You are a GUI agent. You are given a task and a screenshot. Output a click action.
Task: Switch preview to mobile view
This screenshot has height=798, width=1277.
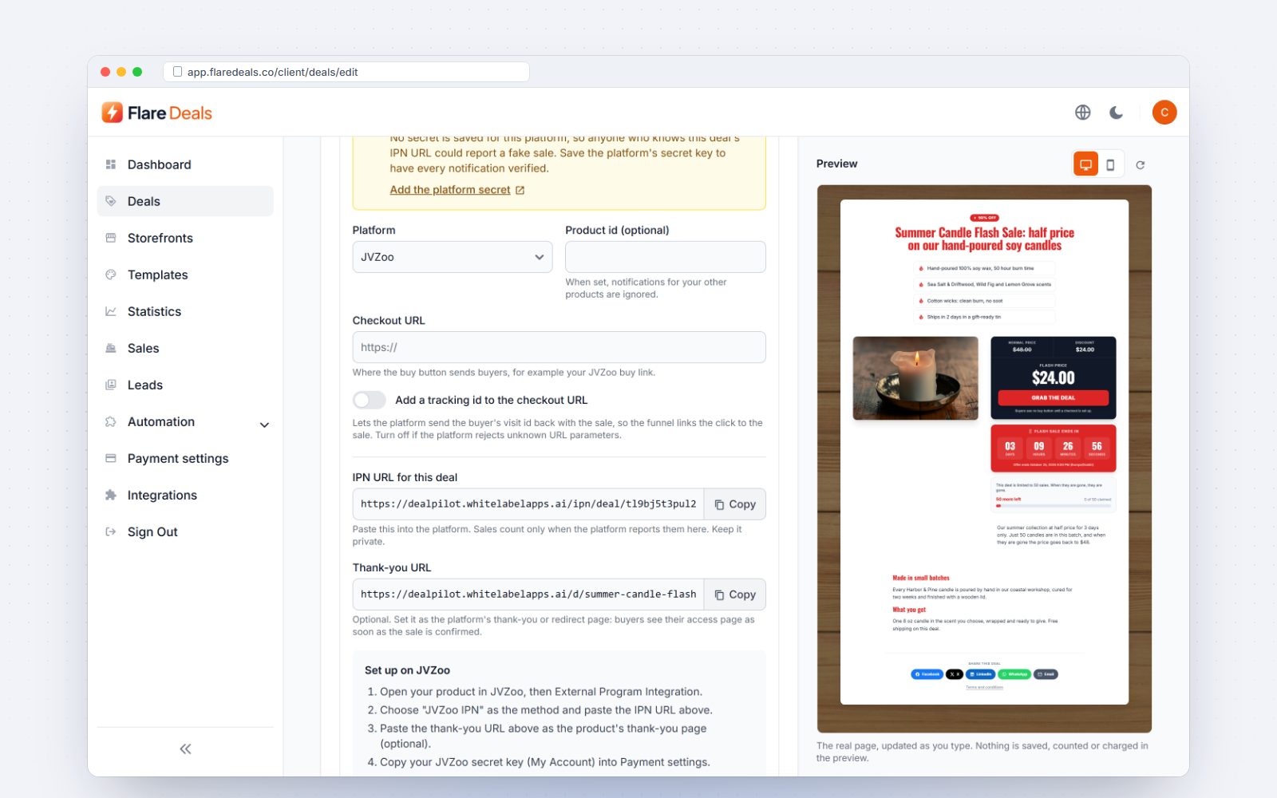click(x=1110, y=164)
